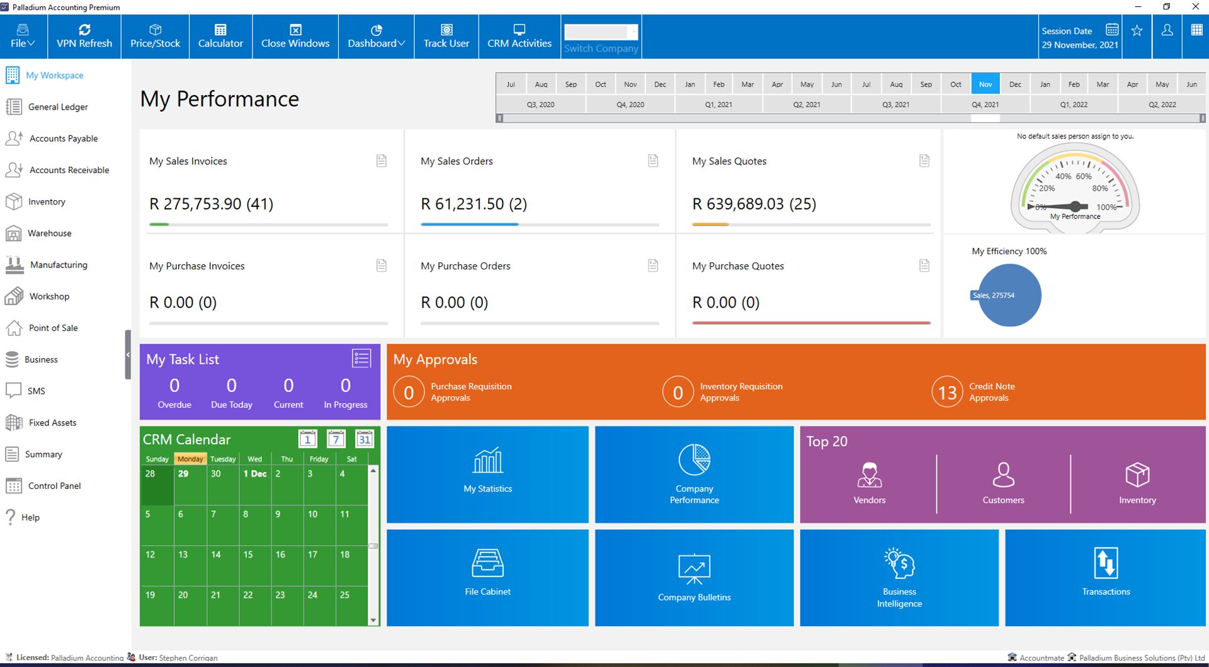Switch CRM Calendar to month view
The image size is (1209, 667).
(365, 439)
